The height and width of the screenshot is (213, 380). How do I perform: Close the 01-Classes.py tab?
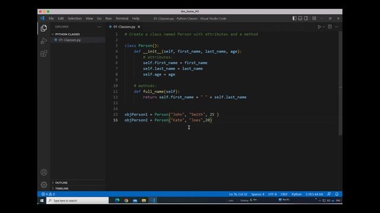[139, 27]
